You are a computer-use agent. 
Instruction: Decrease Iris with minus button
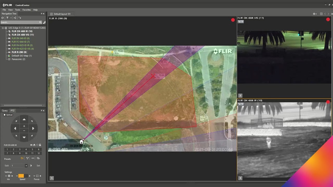pyautogui.click(x=6, y=176)
